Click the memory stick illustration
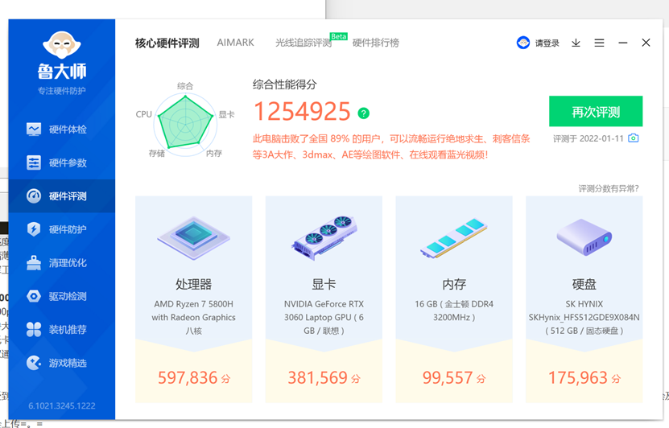 (454, 239)
